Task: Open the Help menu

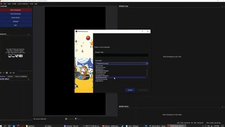Action: point(36,4)
